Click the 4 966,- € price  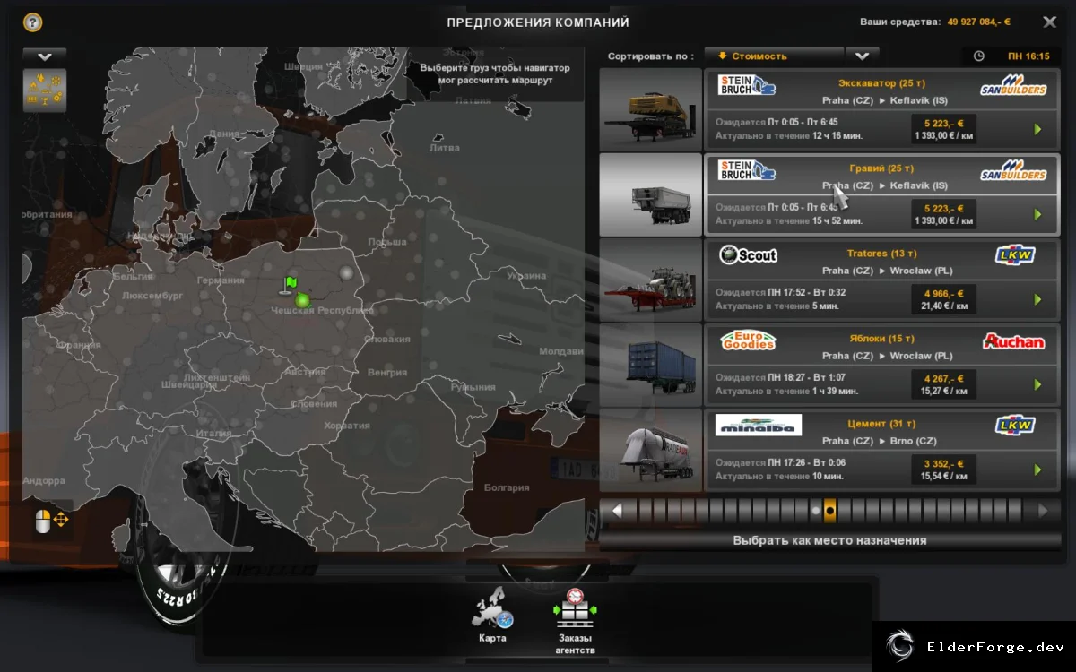coord(943,293)
